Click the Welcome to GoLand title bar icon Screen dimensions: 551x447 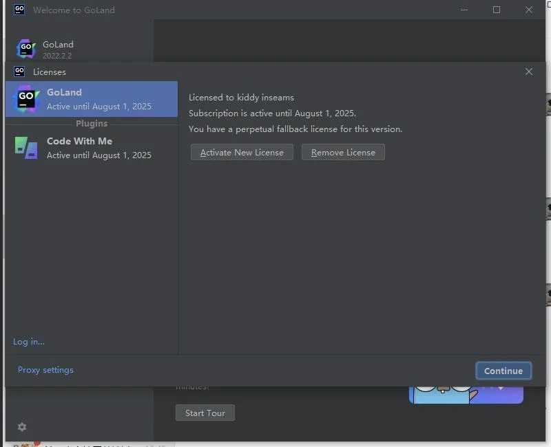click(x=19, y=10)
